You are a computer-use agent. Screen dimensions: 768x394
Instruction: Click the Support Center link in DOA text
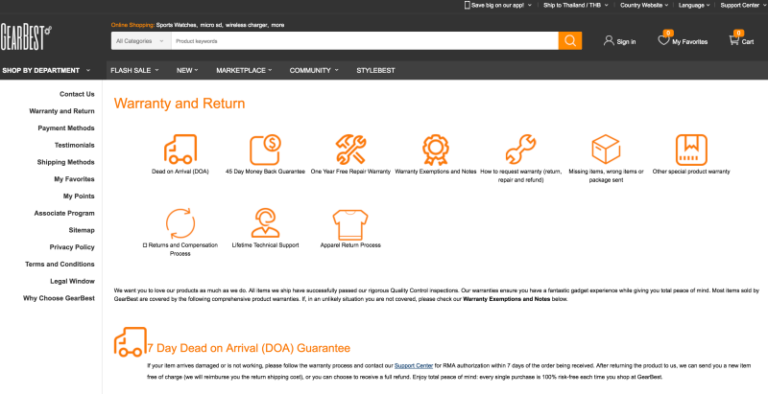pyautogui.click(x=414, y=365)
